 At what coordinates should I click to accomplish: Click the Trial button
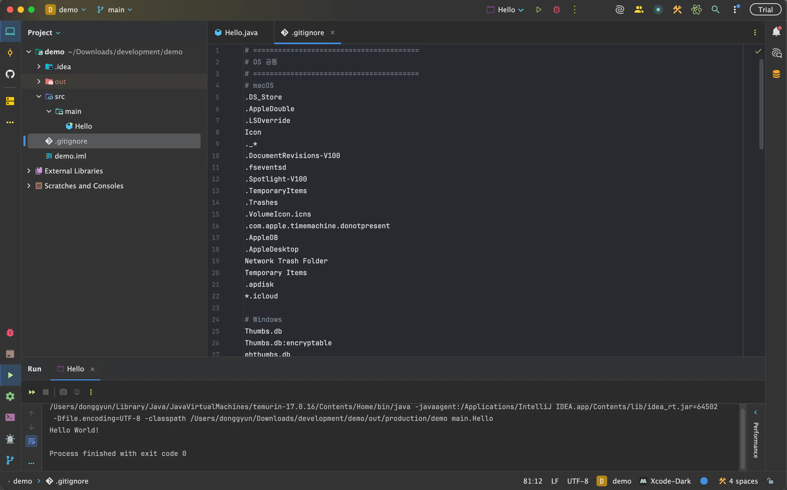tap(766, 10)
